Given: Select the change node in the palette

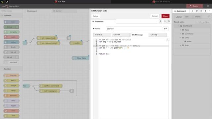Looking at the screenshot, I should pos(12,86).
